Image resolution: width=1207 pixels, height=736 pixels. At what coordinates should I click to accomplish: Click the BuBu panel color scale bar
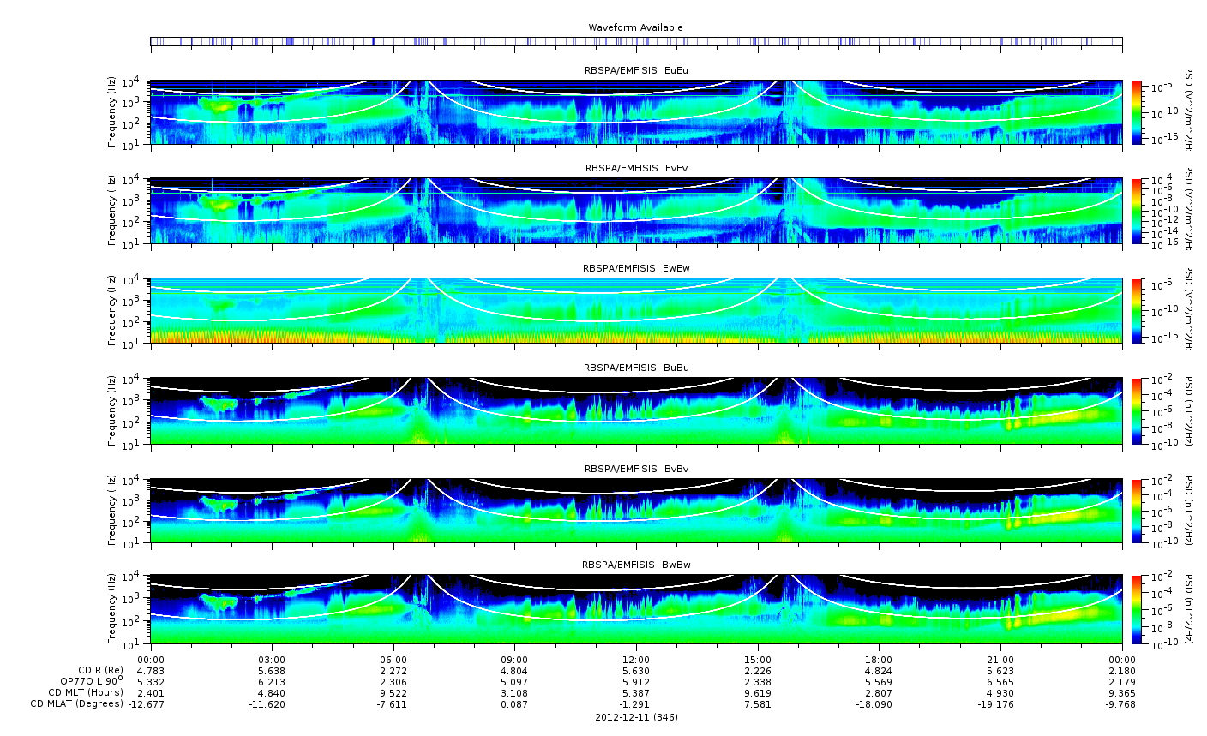pyautogui.click(x=1137, y=411)
